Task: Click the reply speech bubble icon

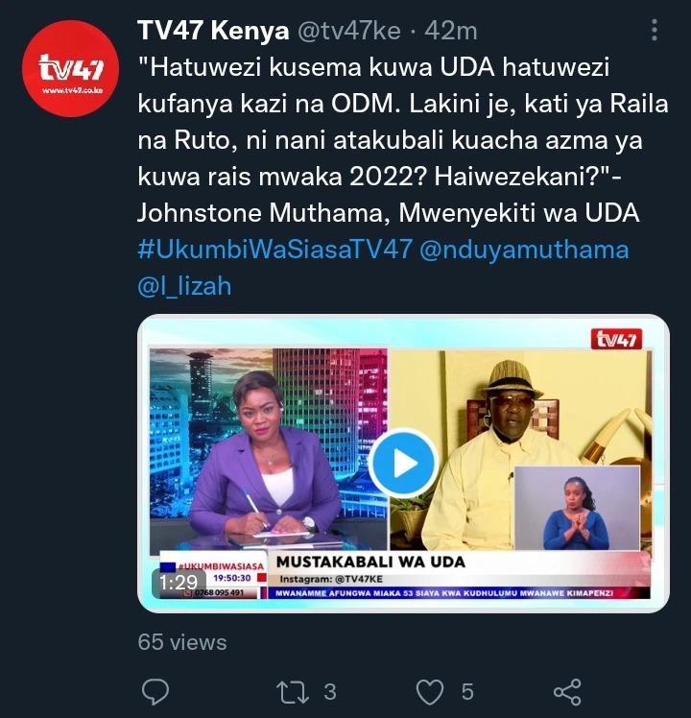Action: coord(155,691)
